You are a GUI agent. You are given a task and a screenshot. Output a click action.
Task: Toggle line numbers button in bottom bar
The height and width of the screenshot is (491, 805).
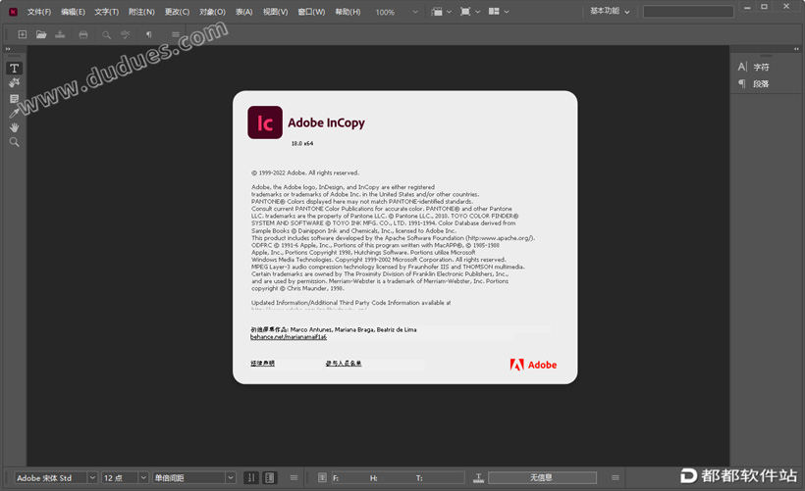251,477
